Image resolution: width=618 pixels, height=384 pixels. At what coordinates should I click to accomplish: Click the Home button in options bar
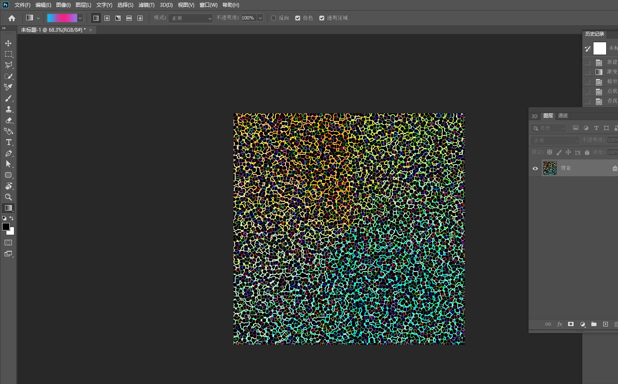point(12,18)
